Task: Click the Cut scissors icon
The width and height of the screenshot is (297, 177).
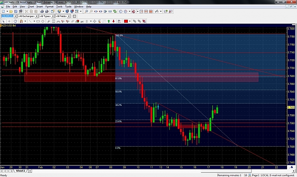Action: point(27,11)
